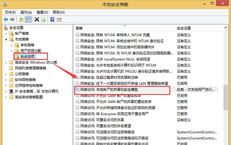231x145 pixels.
Task: Click the app icon in the title bar
Action: 5,4
